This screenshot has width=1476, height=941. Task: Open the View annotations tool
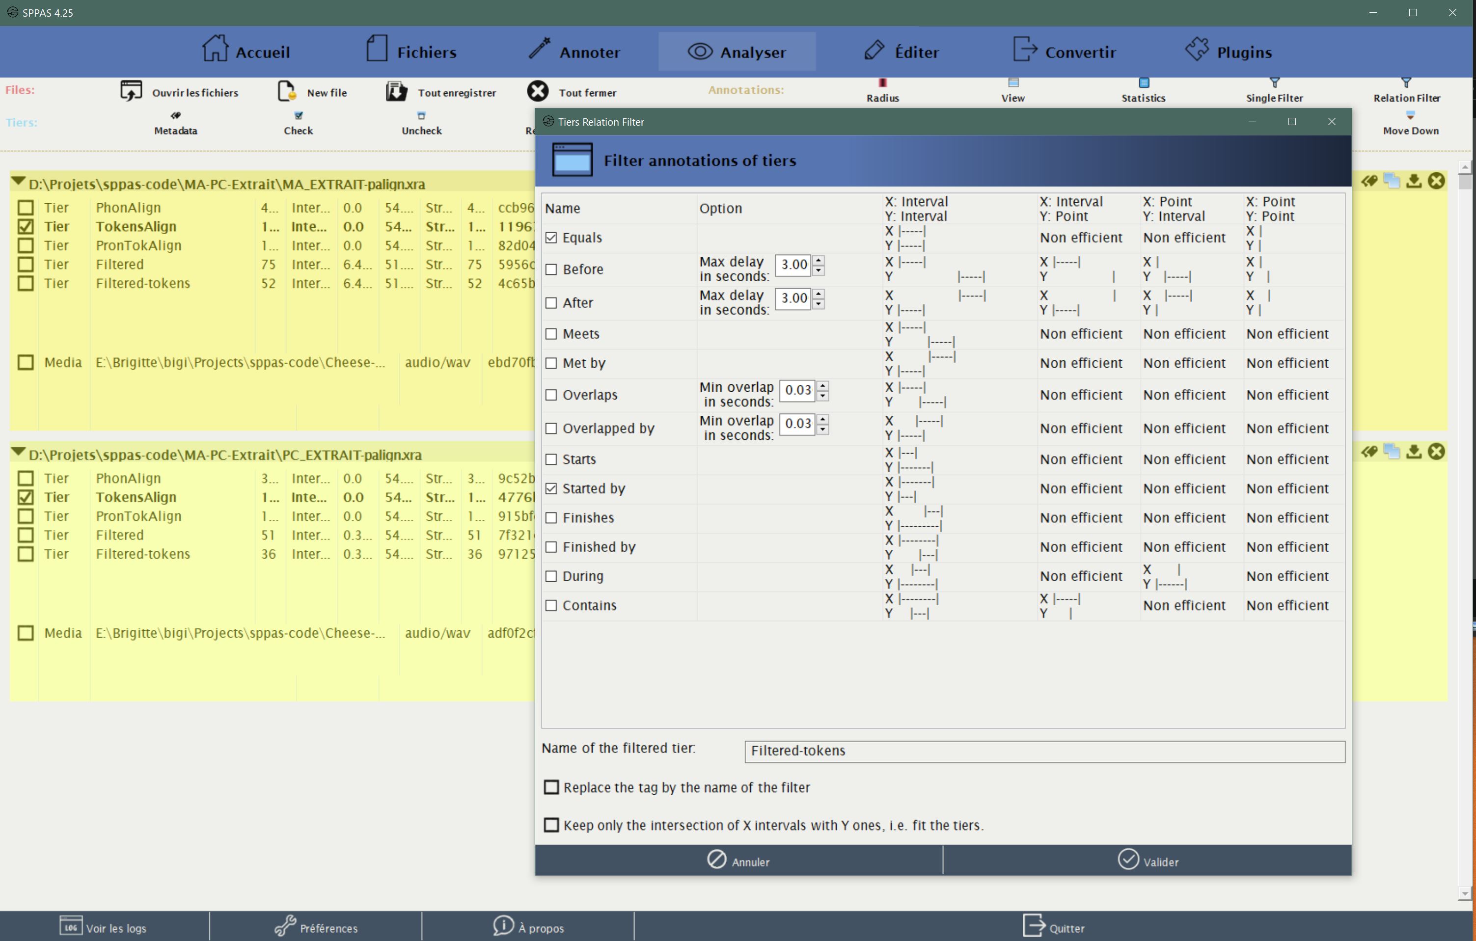point(1013,90)
